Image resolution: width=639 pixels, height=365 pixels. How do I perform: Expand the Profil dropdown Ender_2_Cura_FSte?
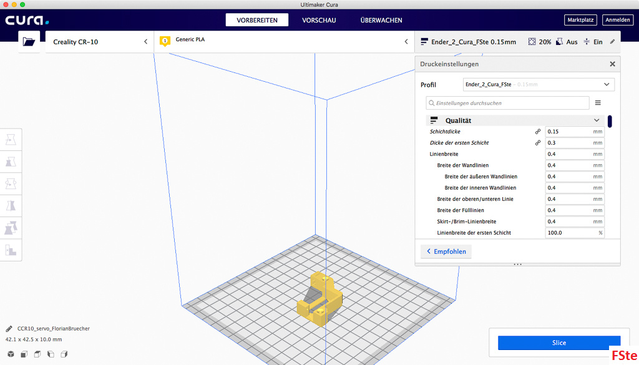pos(539,84)
